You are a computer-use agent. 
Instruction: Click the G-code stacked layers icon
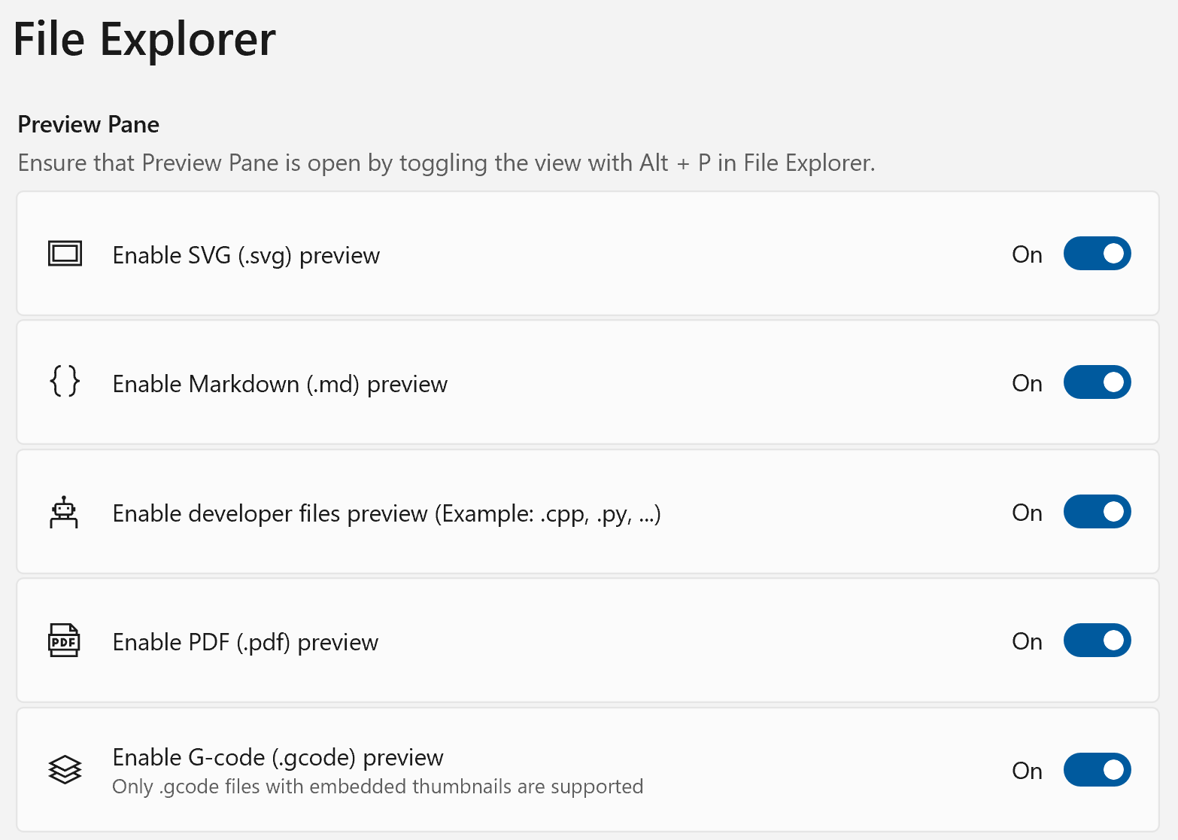click(65, 769)
